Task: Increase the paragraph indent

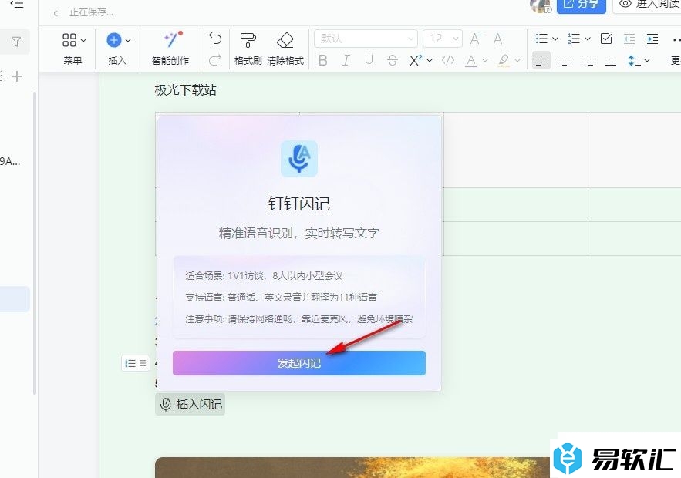Action: [x=652, y=39]
